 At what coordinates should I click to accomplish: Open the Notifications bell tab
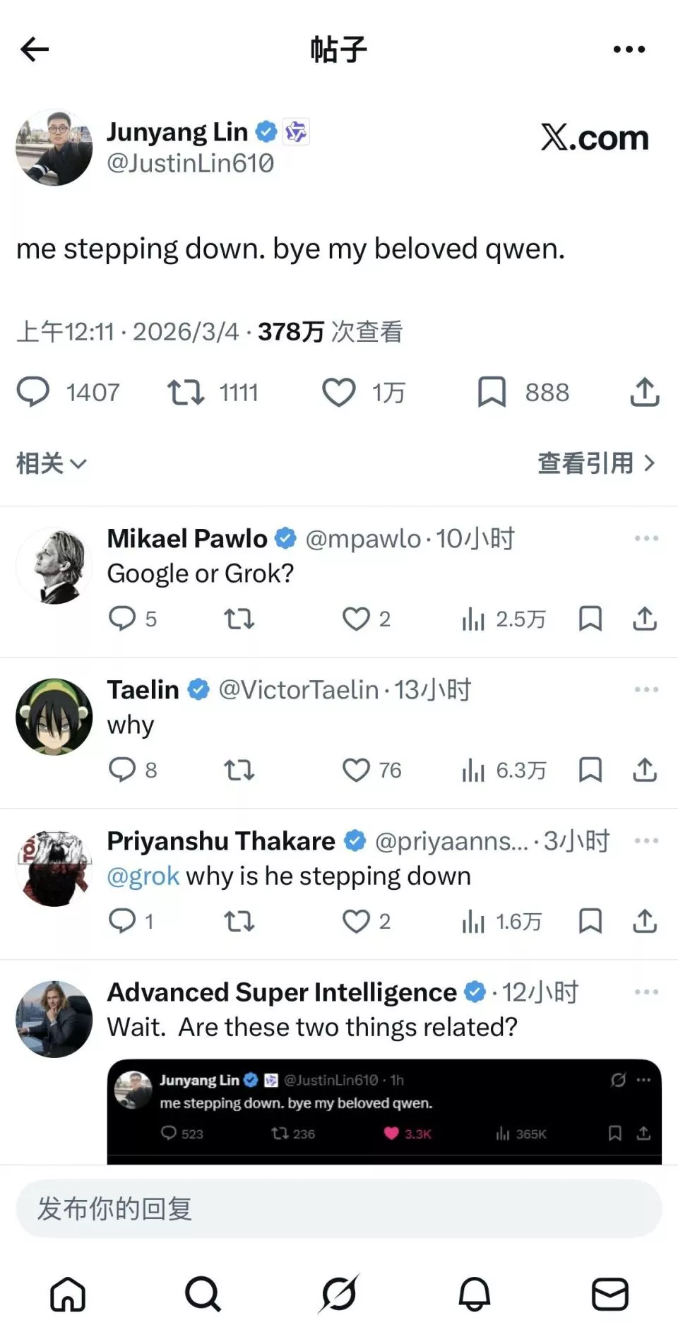475,1294
